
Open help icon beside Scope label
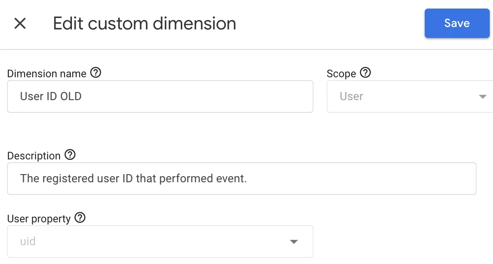(x=365, y=73)
